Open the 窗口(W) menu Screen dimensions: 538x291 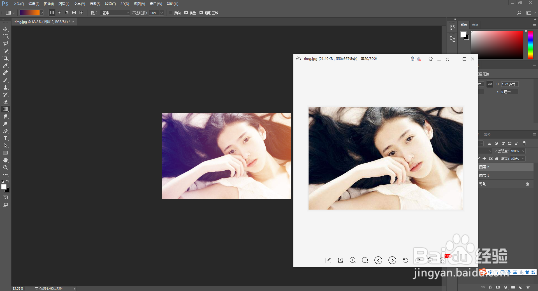(156, 4)
